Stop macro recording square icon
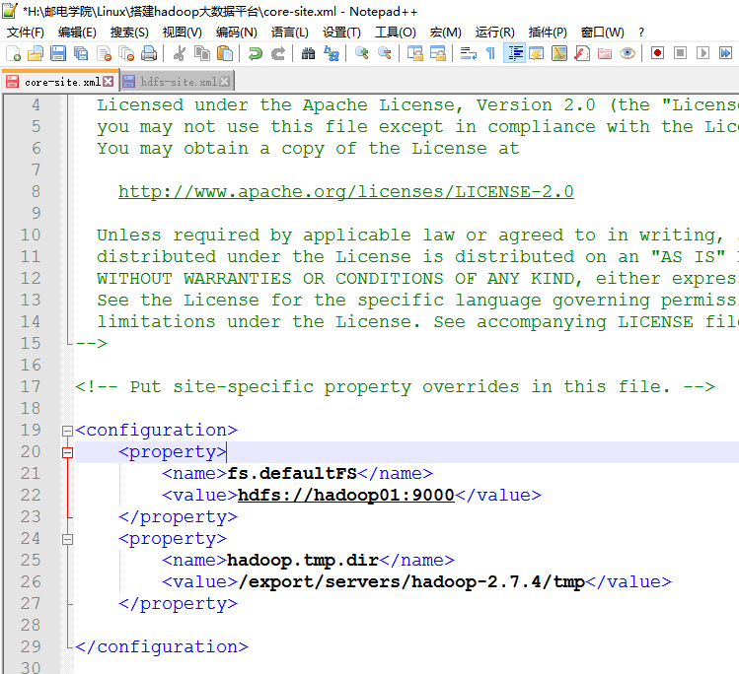739x674 pixels. point(680,53)
